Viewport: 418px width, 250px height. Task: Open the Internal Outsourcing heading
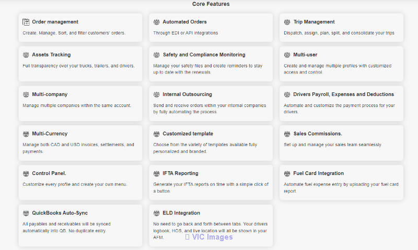click(x=187, y=94)
